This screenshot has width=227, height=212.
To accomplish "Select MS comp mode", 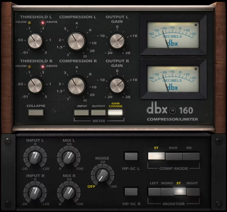I will pos(191,156).
